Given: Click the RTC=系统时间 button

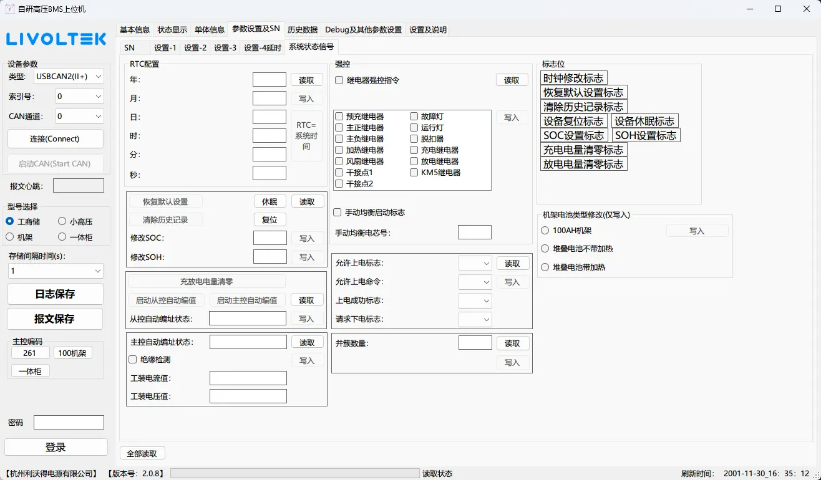Looking at the screenshot, I should 307,135.
